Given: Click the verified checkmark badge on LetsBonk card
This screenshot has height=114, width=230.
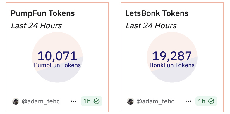Looking at the screenshot, I should click(211, 101).
